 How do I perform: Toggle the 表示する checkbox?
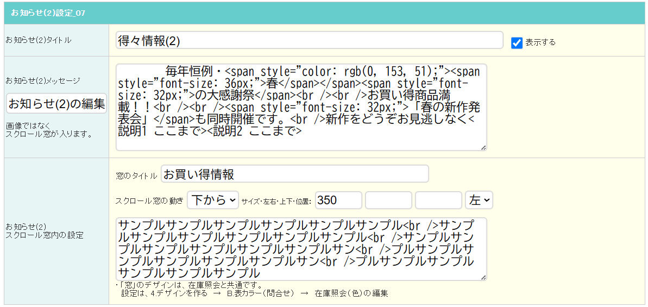517,43
